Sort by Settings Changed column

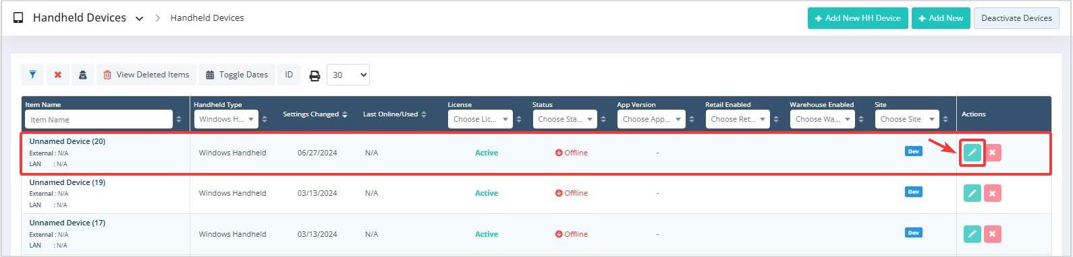point(345,114)
